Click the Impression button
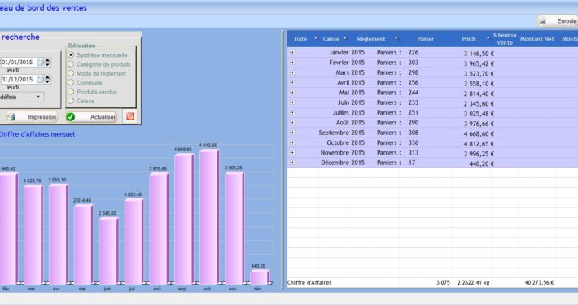Viewport: 578px width, 305px height. click(x=31, y=117)
